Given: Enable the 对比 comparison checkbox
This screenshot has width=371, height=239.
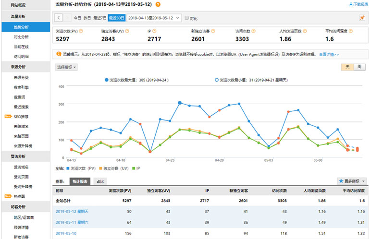Looking at the screenshot, I should 186,18.
